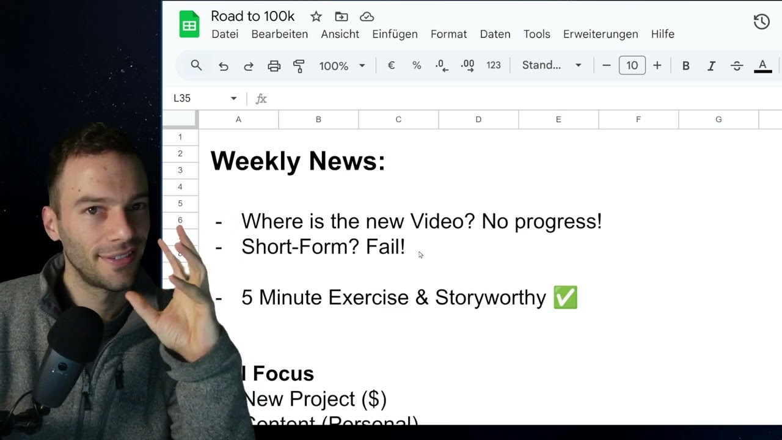
Task: Open the 123 number formats menu
Action: (x=494, y=65)
